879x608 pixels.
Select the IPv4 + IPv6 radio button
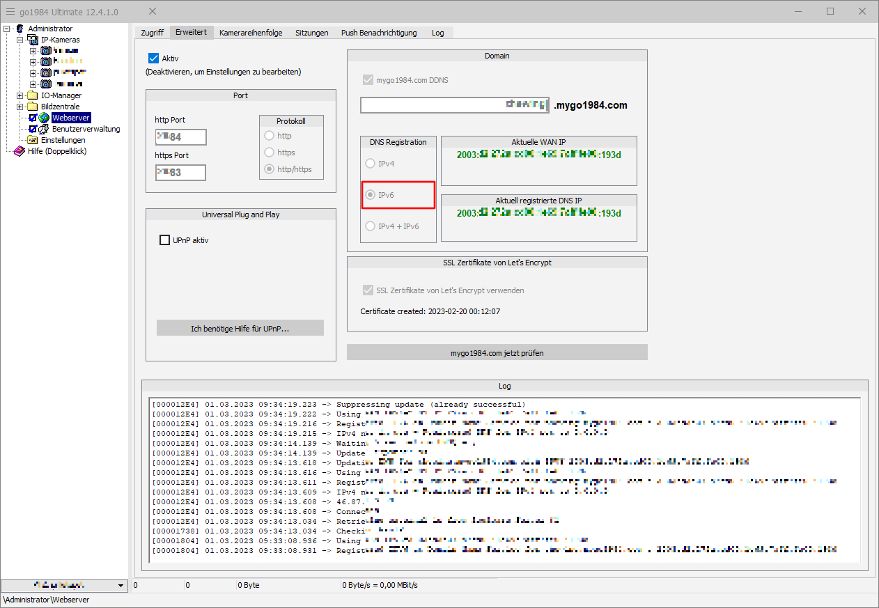coord(371,226)
